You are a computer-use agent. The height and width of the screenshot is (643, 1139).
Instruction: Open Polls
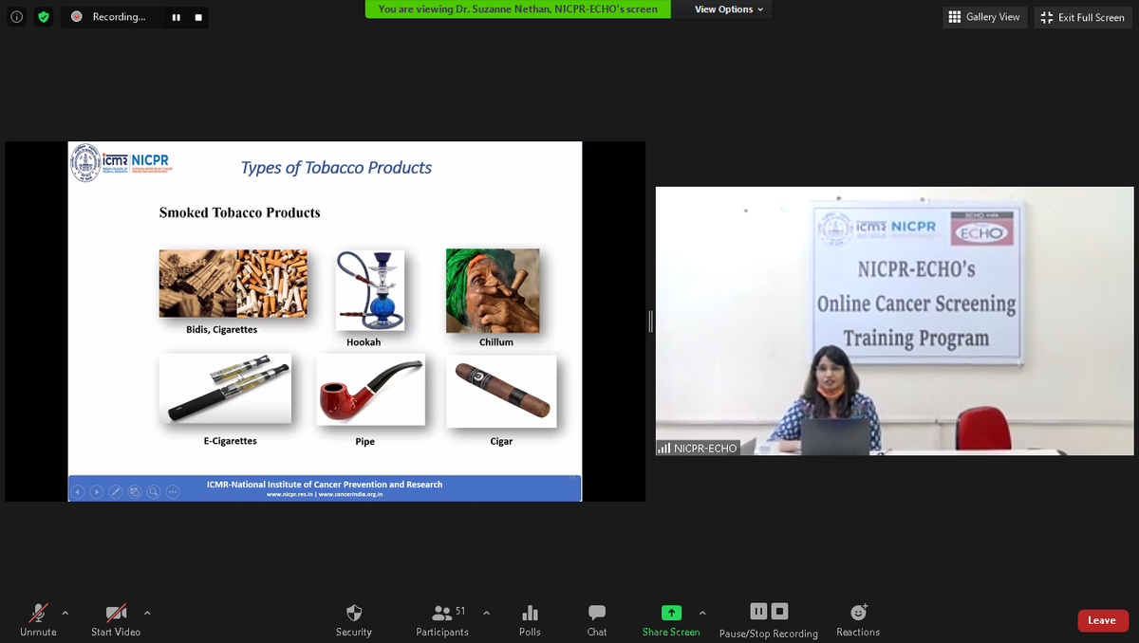(531, 620)
